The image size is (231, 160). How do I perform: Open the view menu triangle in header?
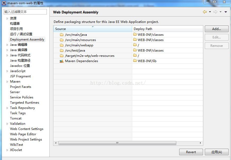coord(226,12)
